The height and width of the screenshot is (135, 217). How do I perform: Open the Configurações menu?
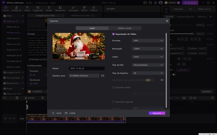(42, 3)
